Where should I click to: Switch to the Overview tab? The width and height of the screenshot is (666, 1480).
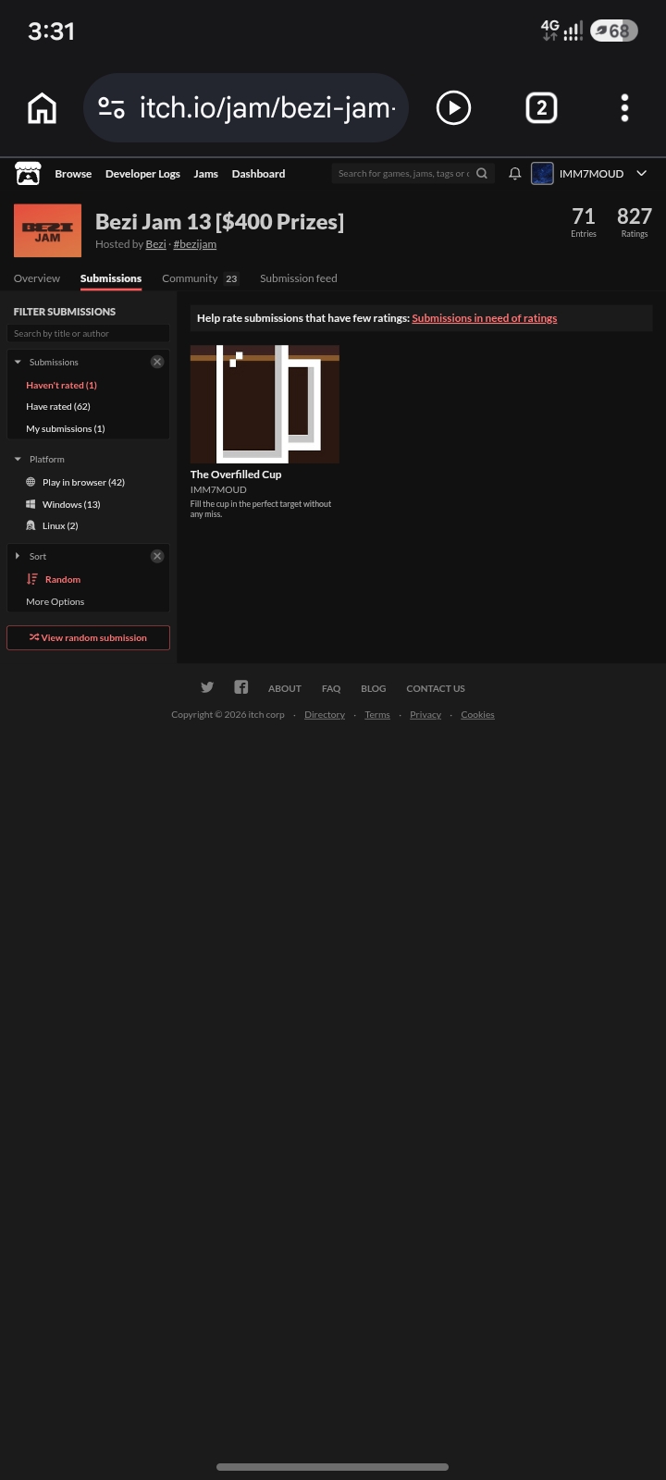point(37,278)
